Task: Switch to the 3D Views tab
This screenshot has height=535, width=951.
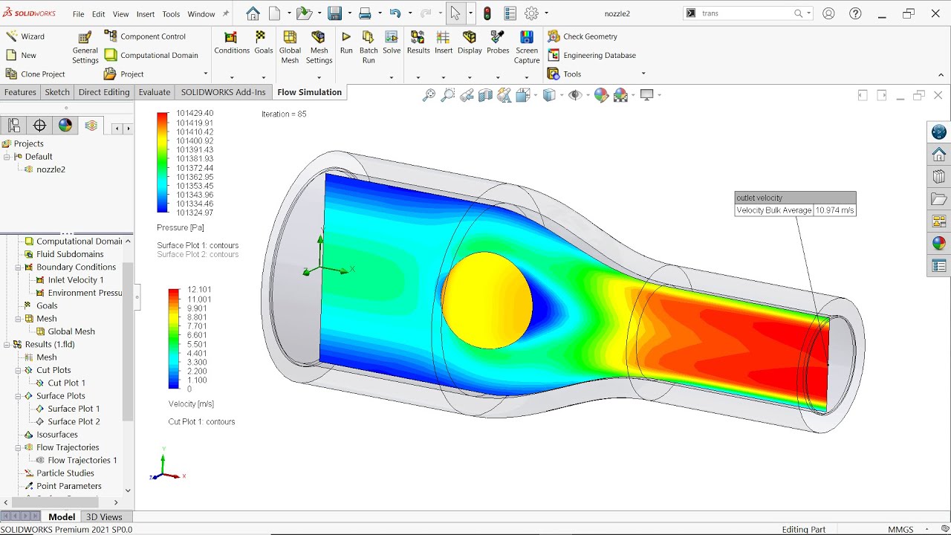Action: pyautogui.click(x=104, y=517)
